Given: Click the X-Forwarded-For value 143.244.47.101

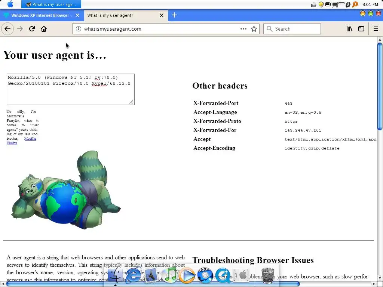Looking at the screenshot, I should (303, 130).
